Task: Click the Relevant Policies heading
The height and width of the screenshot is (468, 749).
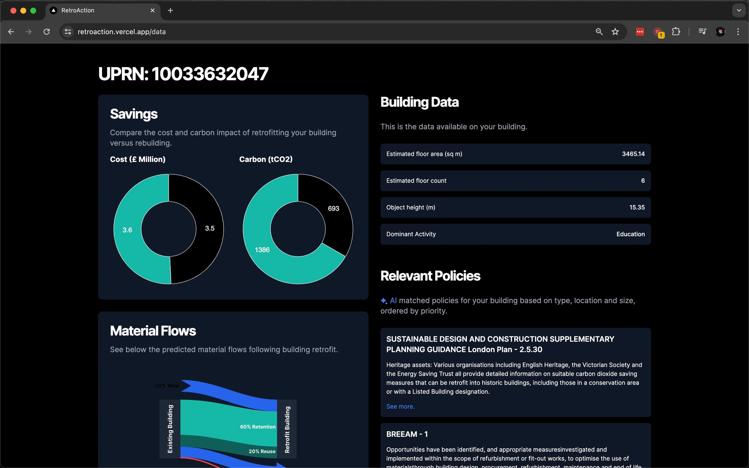Action: tap(430, 276)
